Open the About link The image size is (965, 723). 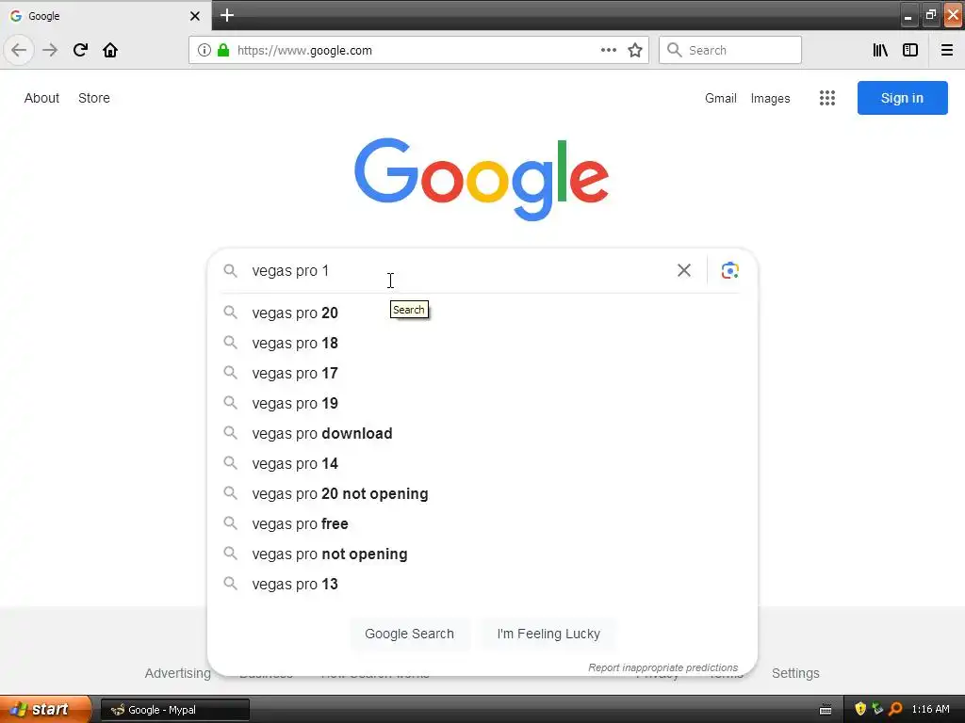[x=41, y=98]
